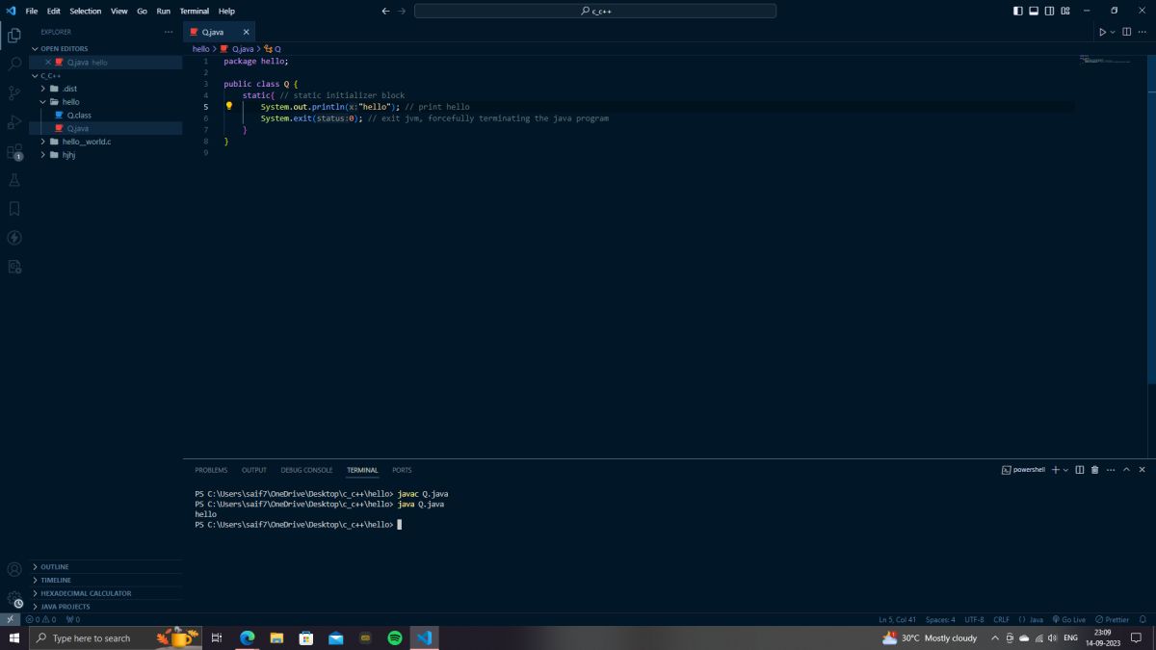
Task: Maximize terminal panel with caret
Action: point(1126,470)
